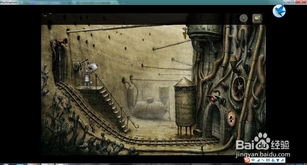Toggle the moon half-width mode icon

[258, 160]
